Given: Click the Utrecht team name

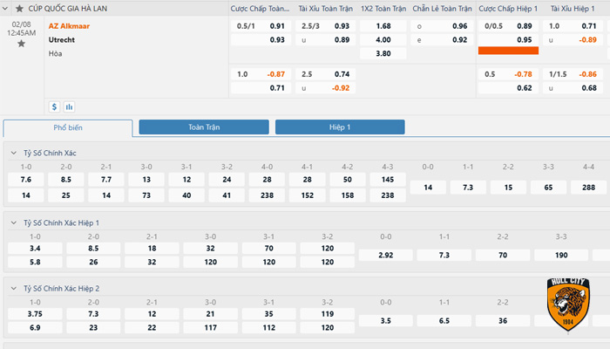Looking at the screenshot, I should click(x=61, y=40).
